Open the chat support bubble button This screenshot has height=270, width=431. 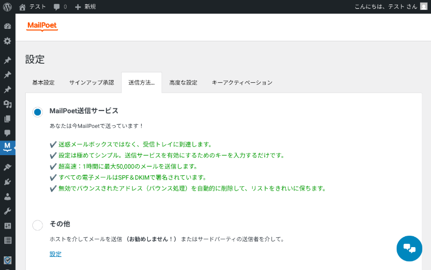tap(409, 248)
